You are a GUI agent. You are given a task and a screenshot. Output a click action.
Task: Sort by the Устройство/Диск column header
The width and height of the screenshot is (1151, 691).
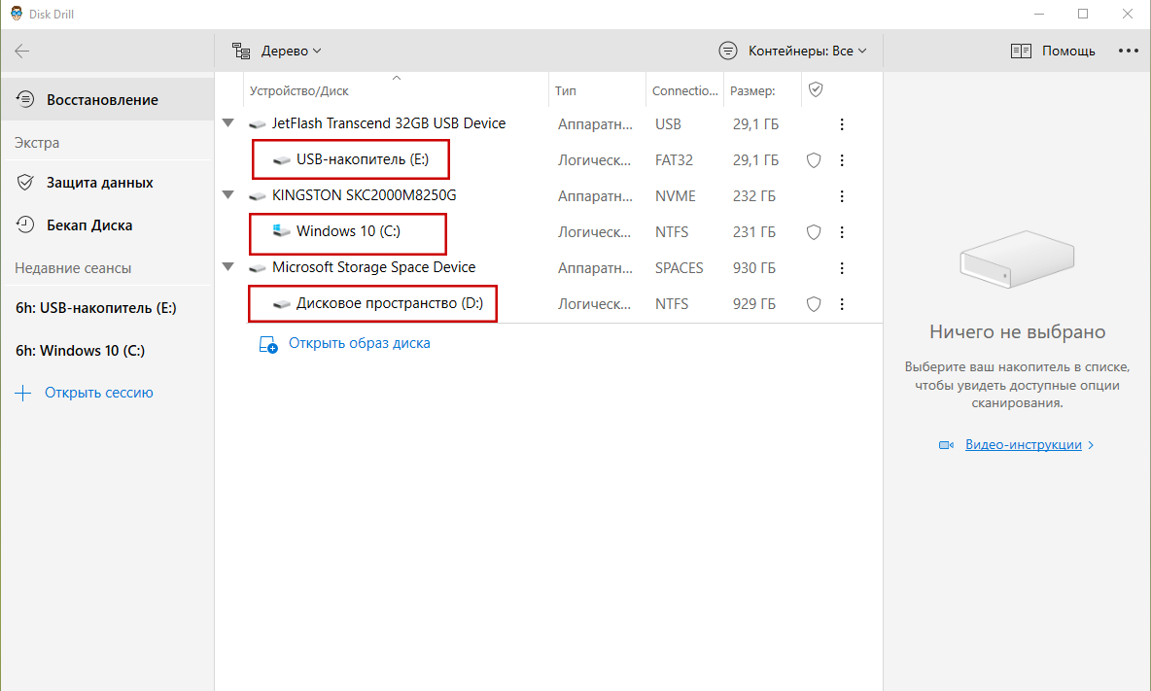[396, 90]
